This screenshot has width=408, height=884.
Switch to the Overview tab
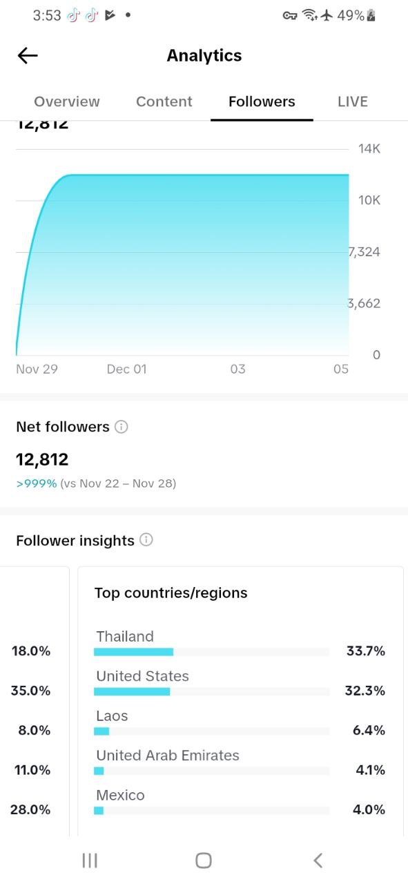[67, 102]
